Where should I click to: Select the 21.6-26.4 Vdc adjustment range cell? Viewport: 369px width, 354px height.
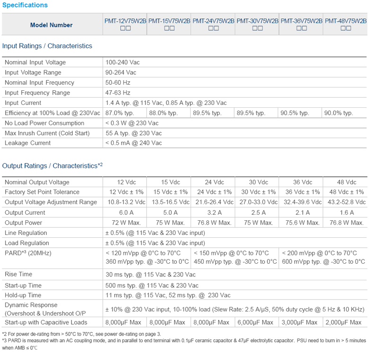pyautogui.click(x=213, y=202)
